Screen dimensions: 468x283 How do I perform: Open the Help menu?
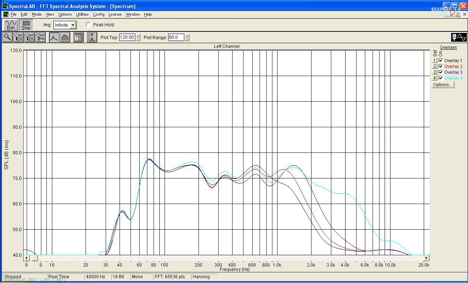[x=148, y=14]
